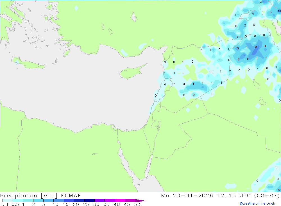Pick the 30–35 mm legend swatch
Image resolution: width=281 pixels, height=206 pixels.
tap(100, 200)
